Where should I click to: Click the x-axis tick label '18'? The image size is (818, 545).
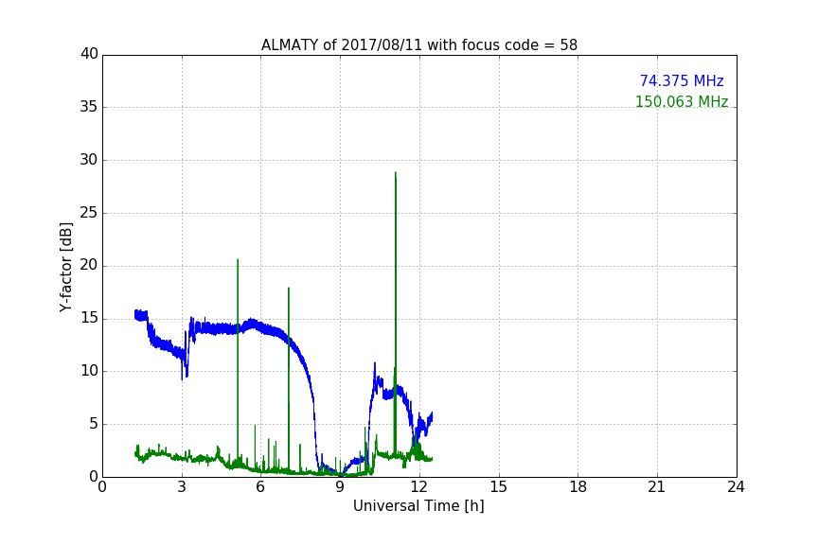[578, 487]
